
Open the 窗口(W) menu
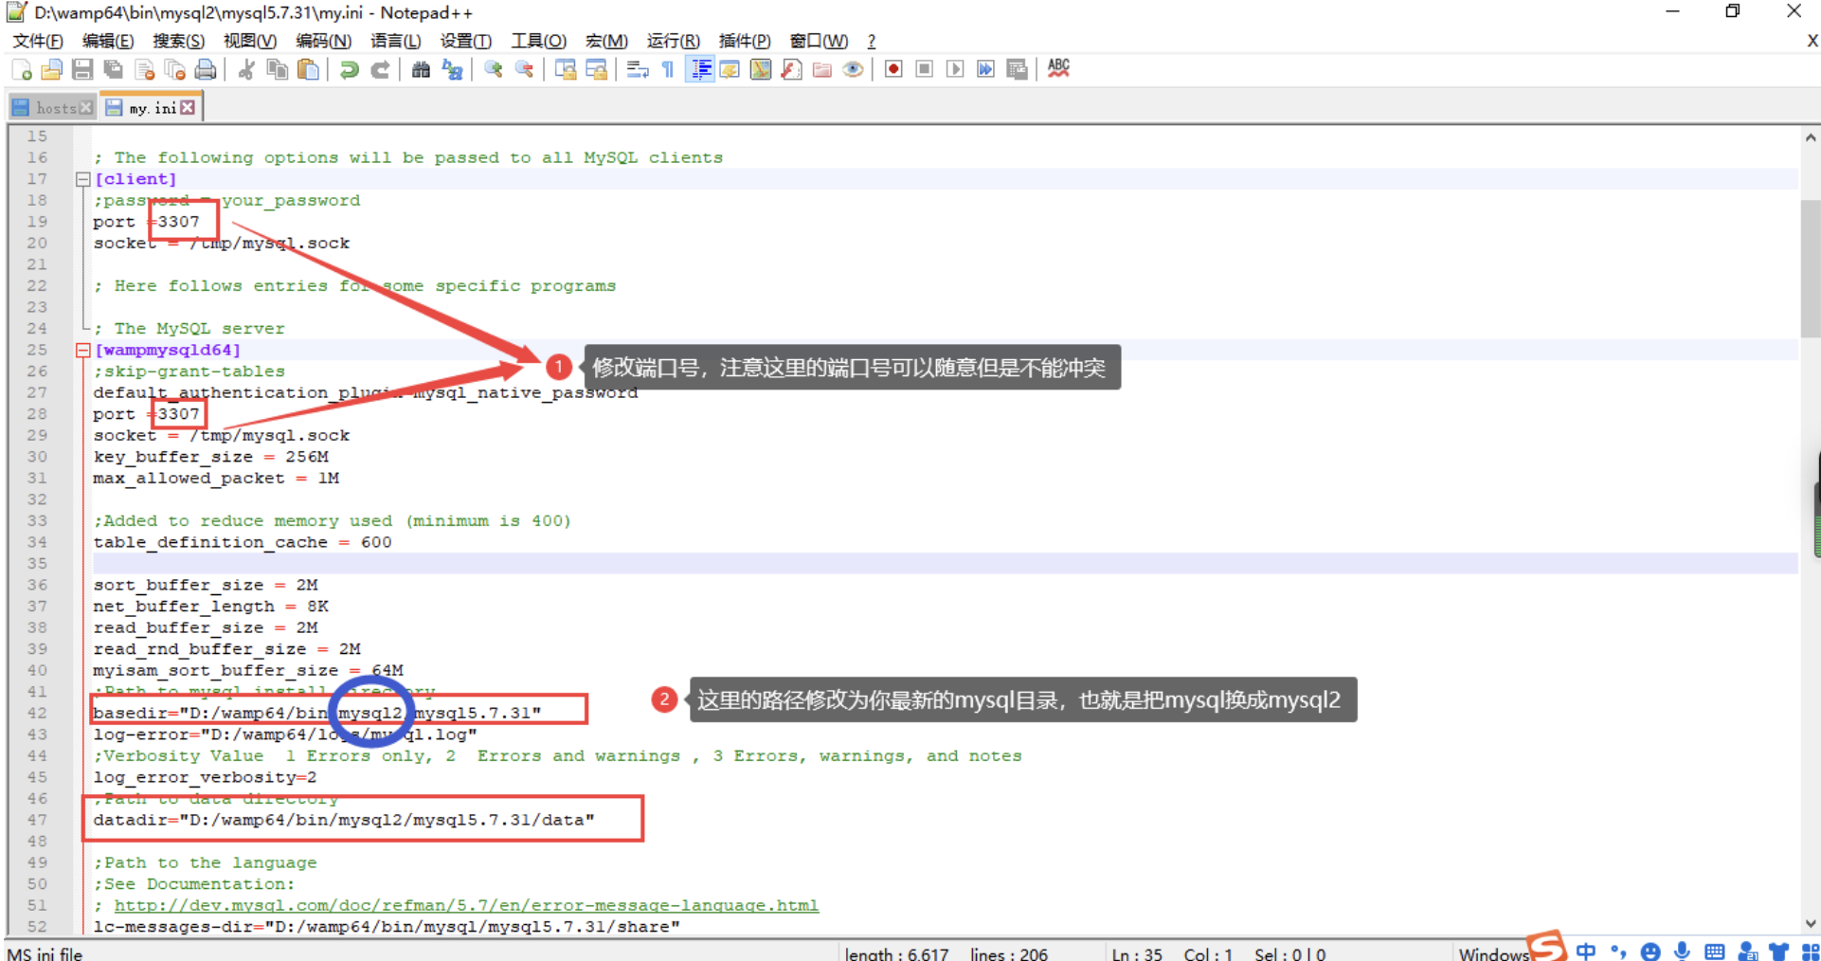click(819, 41)
